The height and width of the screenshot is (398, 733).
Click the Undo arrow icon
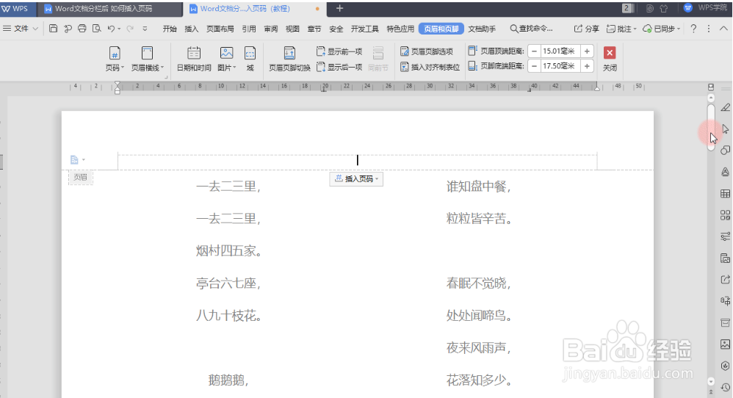point(111,29)
